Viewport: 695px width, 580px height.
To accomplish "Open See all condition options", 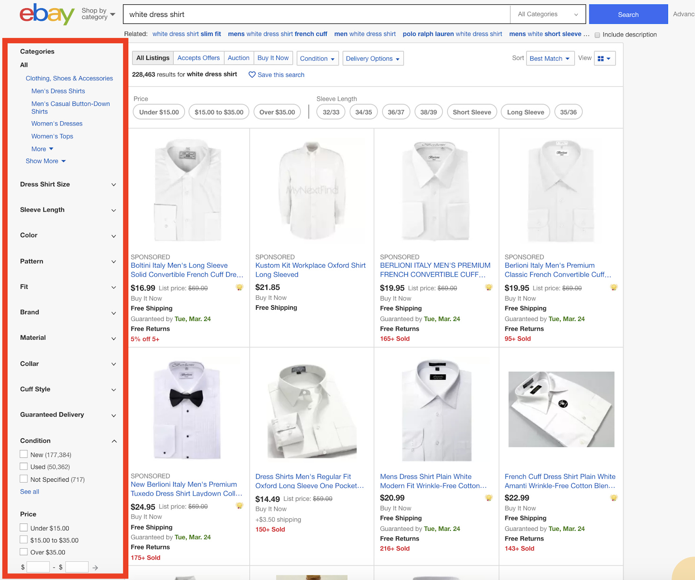I will point(29,491).
